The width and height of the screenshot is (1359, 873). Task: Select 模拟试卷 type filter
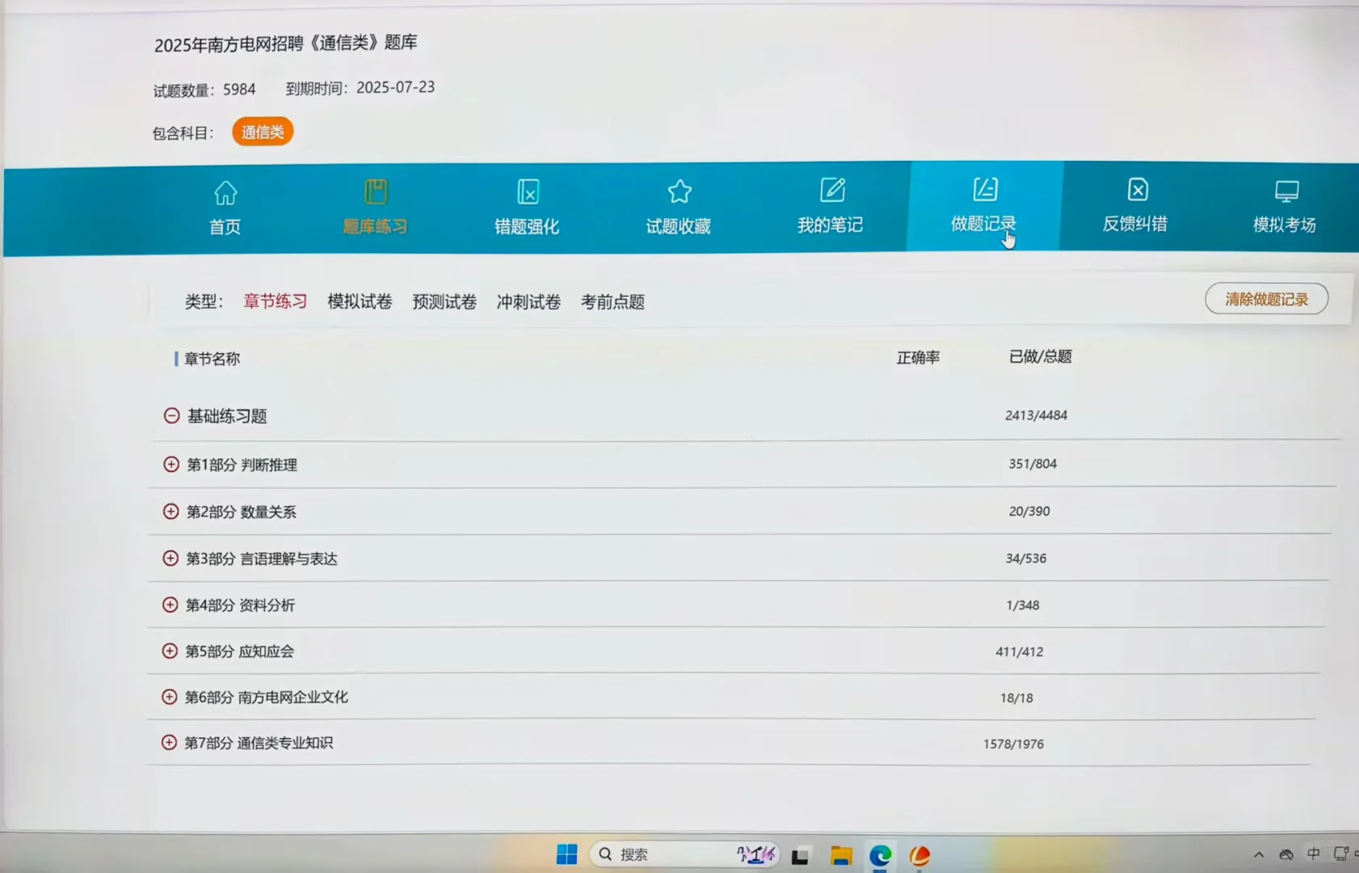360,302
